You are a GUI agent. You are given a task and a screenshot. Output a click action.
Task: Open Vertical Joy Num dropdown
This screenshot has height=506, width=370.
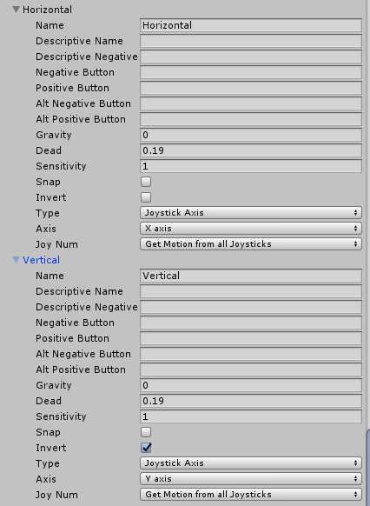pyautogui.click(x=251, y=495)
